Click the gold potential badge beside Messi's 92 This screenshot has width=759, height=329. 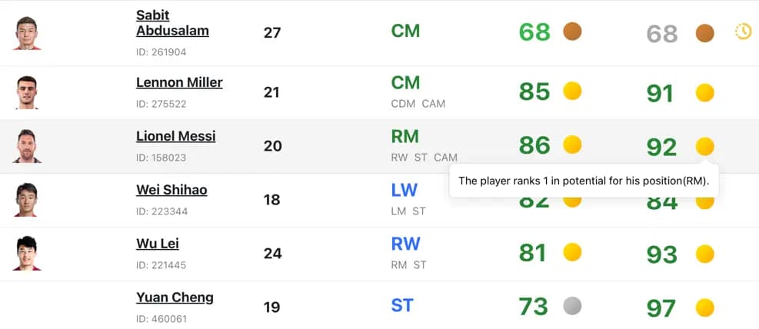coord(704,146)
